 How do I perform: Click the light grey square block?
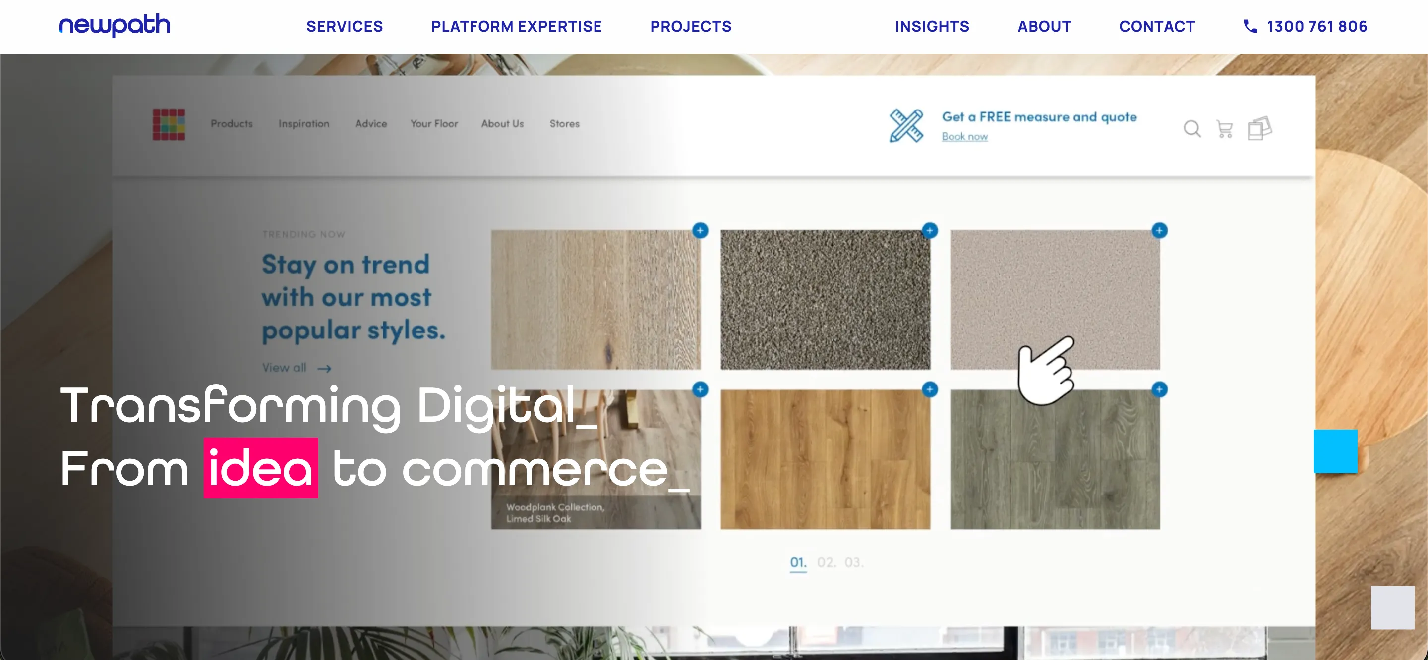click(1392, 607)
